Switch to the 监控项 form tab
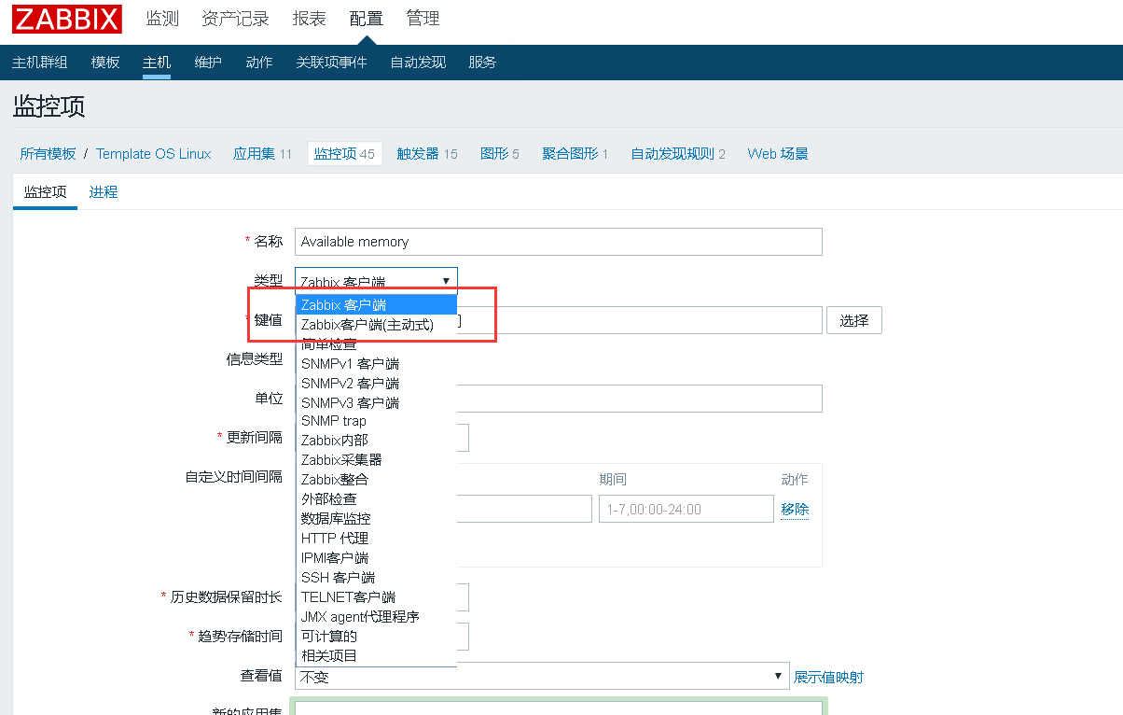1123x715 pixels. pyautogui.click(x=46, y=192)
